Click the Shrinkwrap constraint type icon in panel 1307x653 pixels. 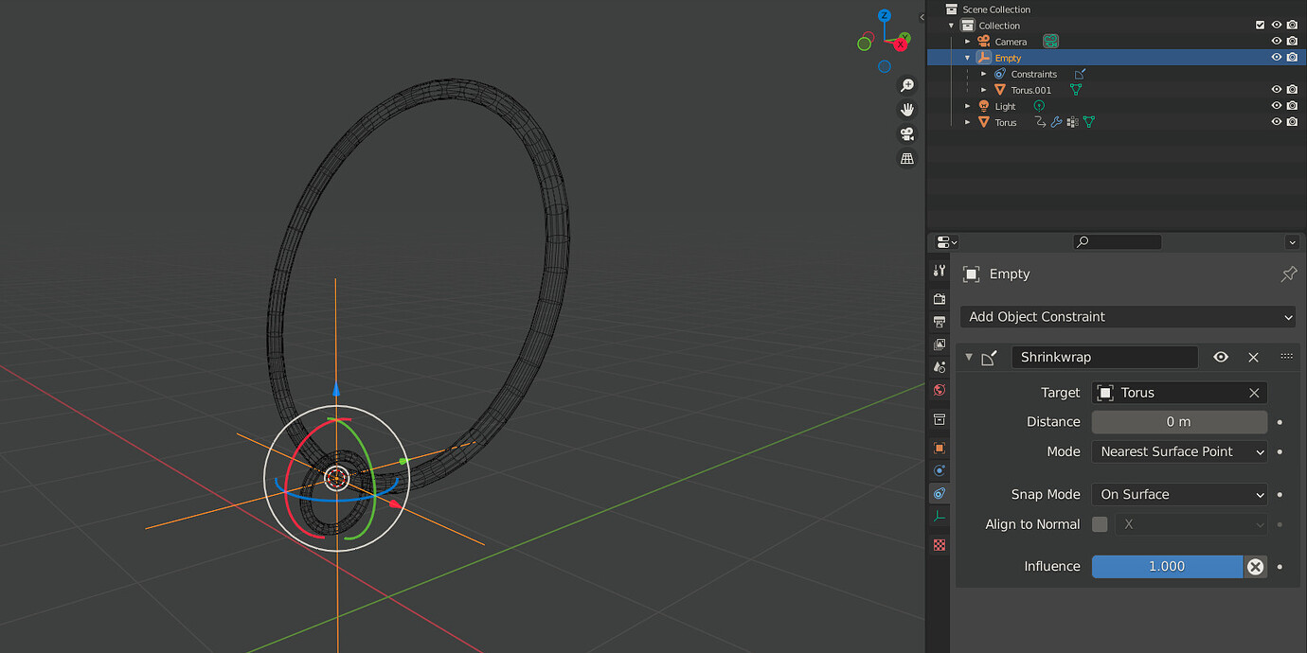point(989,358)
